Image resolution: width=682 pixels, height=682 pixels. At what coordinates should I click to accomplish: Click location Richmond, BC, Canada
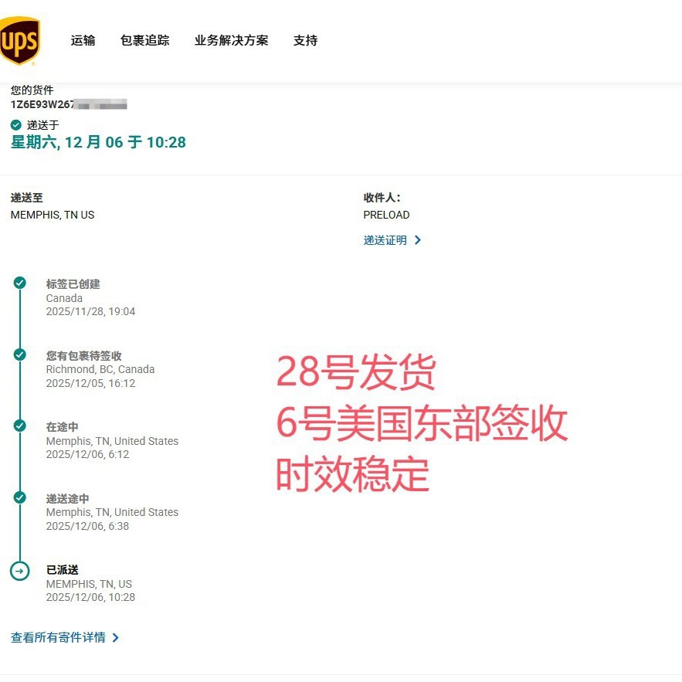[x=100, y=369]
